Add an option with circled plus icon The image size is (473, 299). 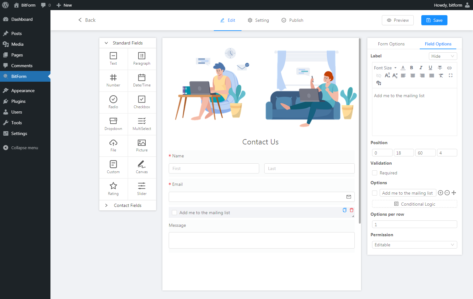tap(441, 193)
